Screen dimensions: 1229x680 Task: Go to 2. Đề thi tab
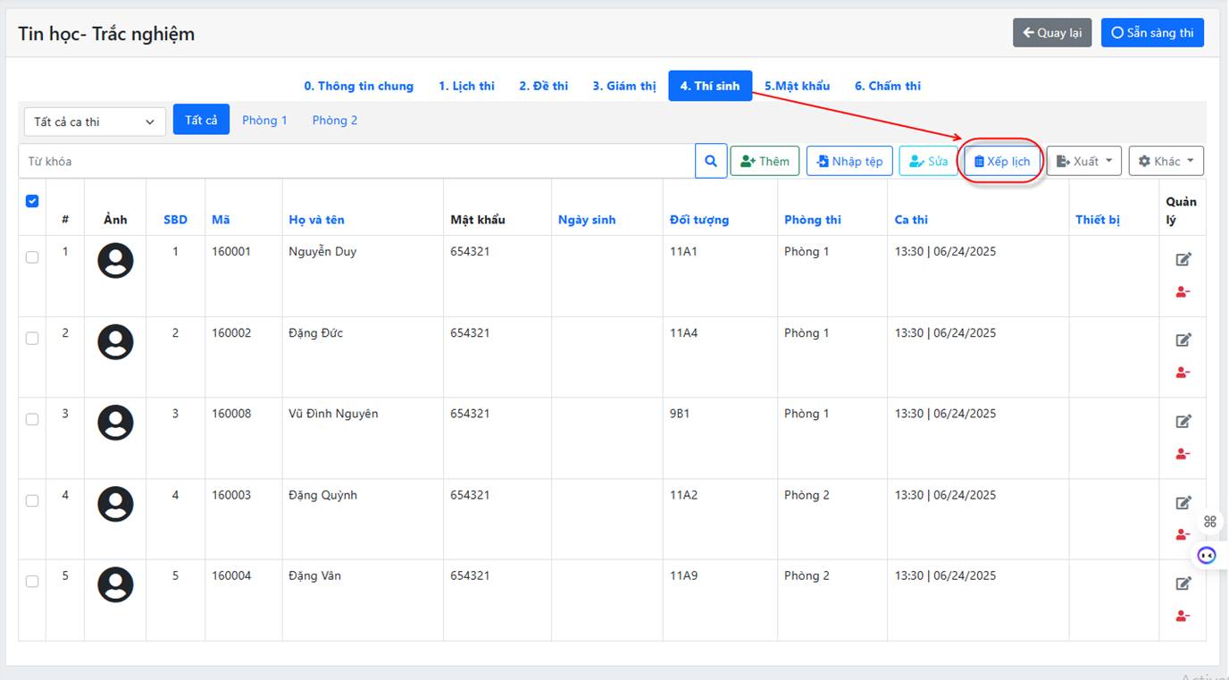click(x=543, y=87)
